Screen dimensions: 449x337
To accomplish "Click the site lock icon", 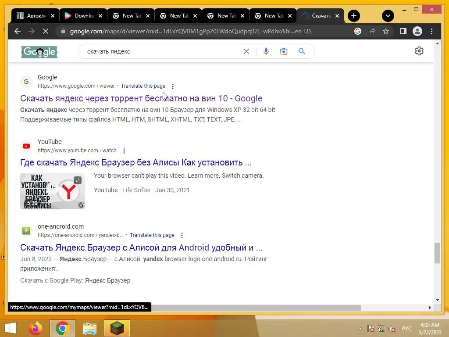I will click(x=63, y=31).
